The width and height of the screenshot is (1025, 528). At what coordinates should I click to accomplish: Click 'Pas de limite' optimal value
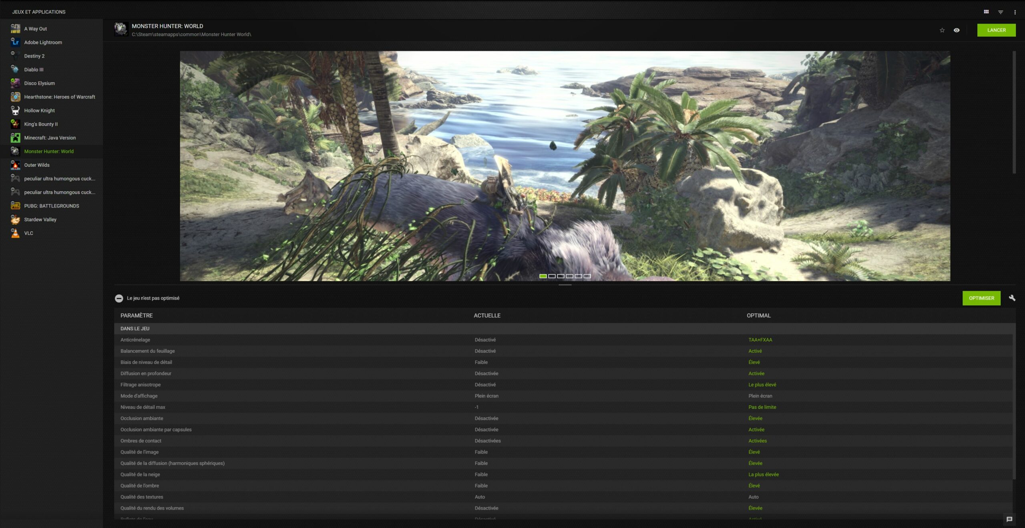pos(762,407)
